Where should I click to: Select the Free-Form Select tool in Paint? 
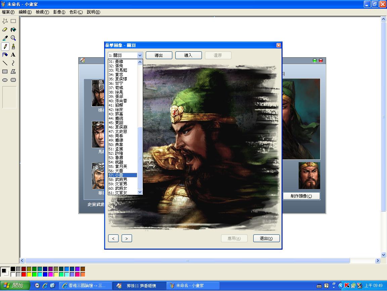pos(5,21)
